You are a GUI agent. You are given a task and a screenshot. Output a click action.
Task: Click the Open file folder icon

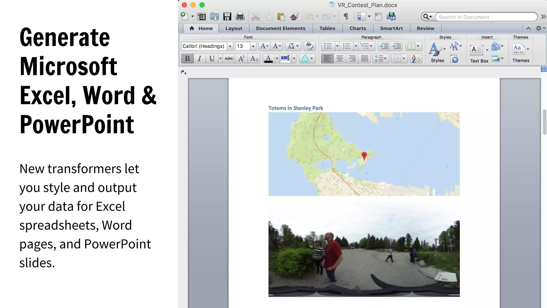coord(214,17)
